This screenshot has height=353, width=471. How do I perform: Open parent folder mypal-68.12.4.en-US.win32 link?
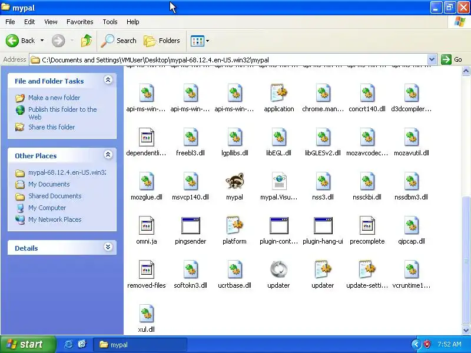tap(67, 172)
